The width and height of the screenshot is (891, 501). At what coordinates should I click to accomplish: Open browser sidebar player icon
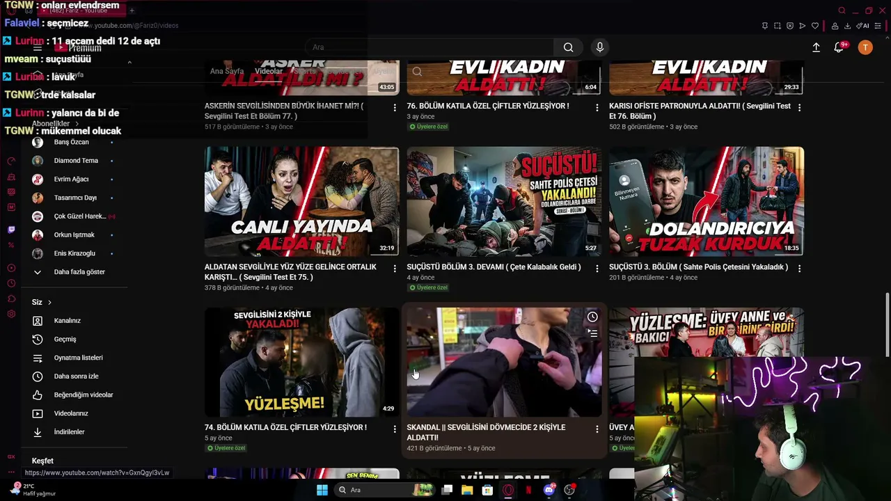pos(11,268)
